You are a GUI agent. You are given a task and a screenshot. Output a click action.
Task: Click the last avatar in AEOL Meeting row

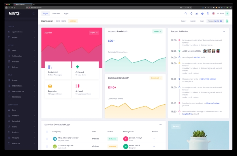(218, 51)
